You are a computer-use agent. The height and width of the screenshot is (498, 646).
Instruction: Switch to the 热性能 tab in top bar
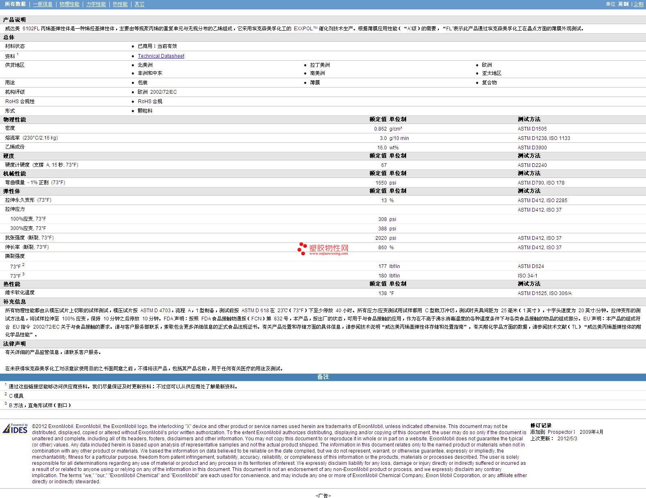(x=120, y=4)
